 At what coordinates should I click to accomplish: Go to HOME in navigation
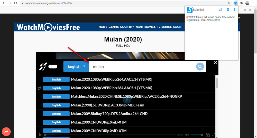tap(103, 27)
